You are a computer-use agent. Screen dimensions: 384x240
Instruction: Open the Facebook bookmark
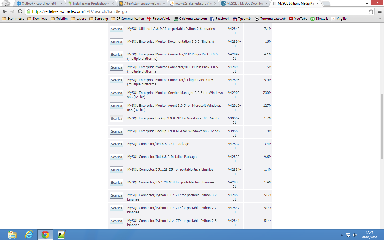pyautogui.click(x=220, y=19)
